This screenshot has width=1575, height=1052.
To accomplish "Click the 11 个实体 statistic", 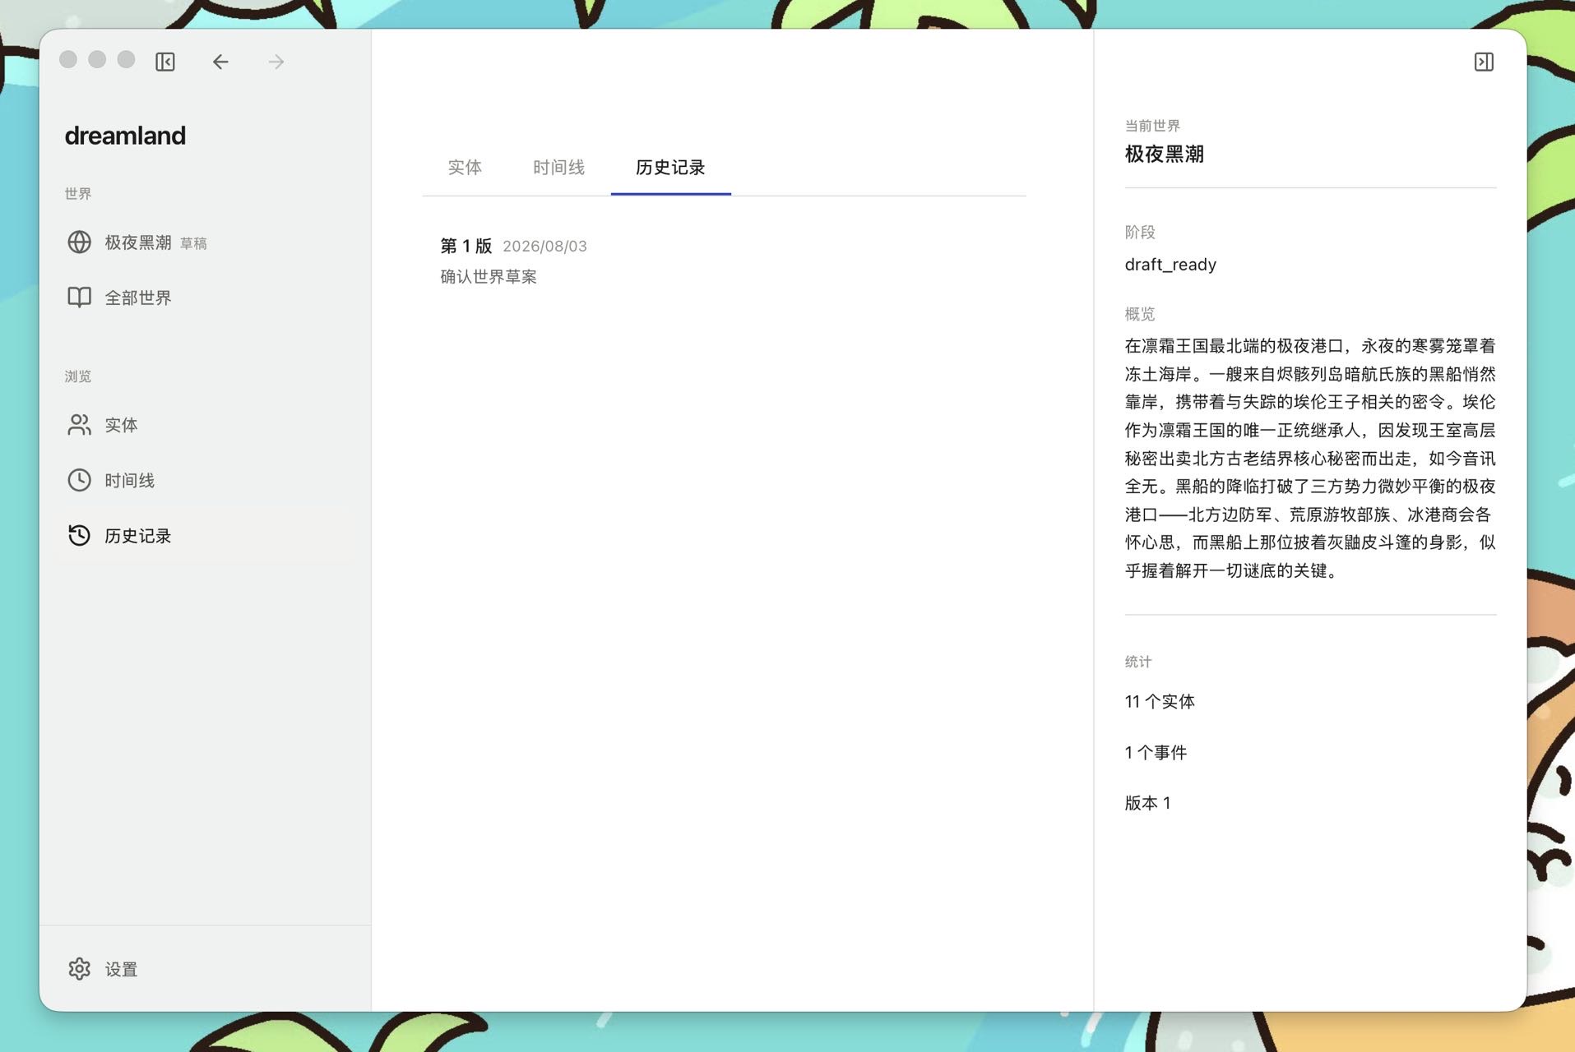I will 1160,702.
